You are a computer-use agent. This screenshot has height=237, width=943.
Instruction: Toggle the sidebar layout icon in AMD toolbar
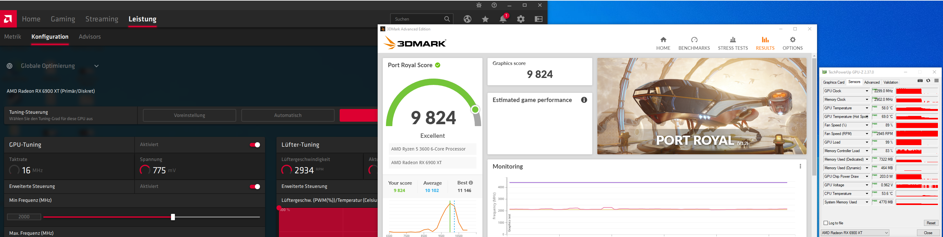[539, 19]
